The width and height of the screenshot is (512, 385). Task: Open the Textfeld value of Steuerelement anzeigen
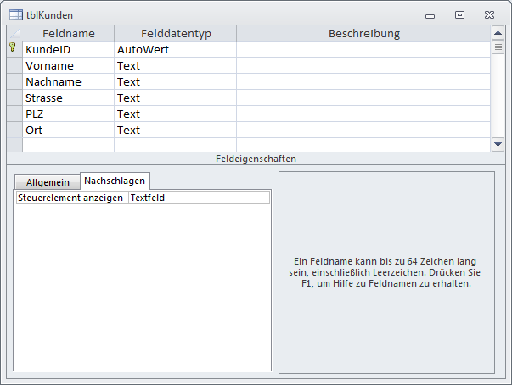point(199,197)
